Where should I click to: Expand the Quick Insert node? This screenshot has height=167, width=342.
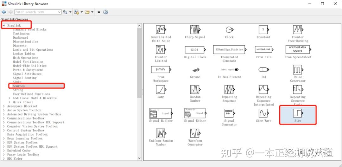tap(9, 102)
